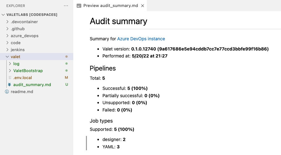Select the jenkins folder

pos(36,50)
